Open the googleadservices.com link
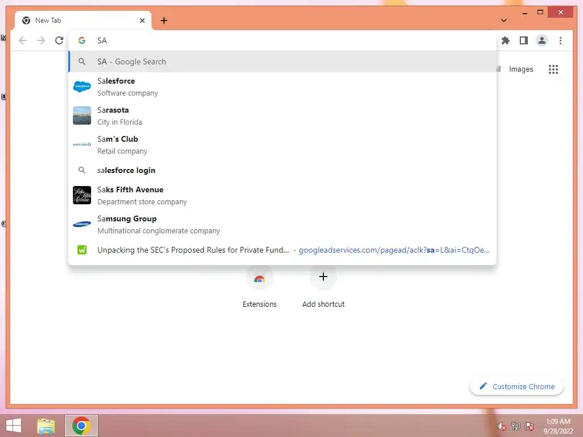The width and height of the screenshot is (583, 437). 394,250
